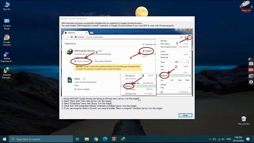Screen dimensions: 254x143
Task: Select the Control Panel desktop shortcut
Action: pos(7,24)
